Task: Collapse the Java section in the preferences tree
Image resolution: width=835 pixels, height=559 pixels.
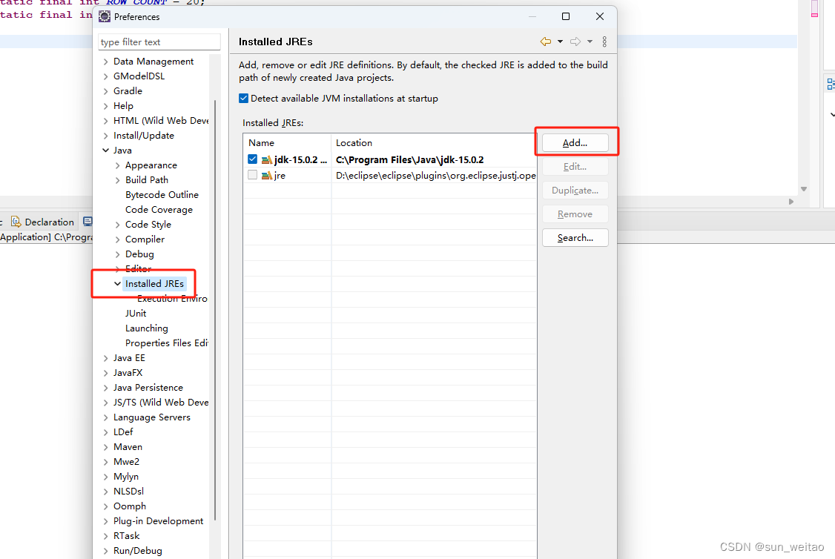Action: [105, 150]
